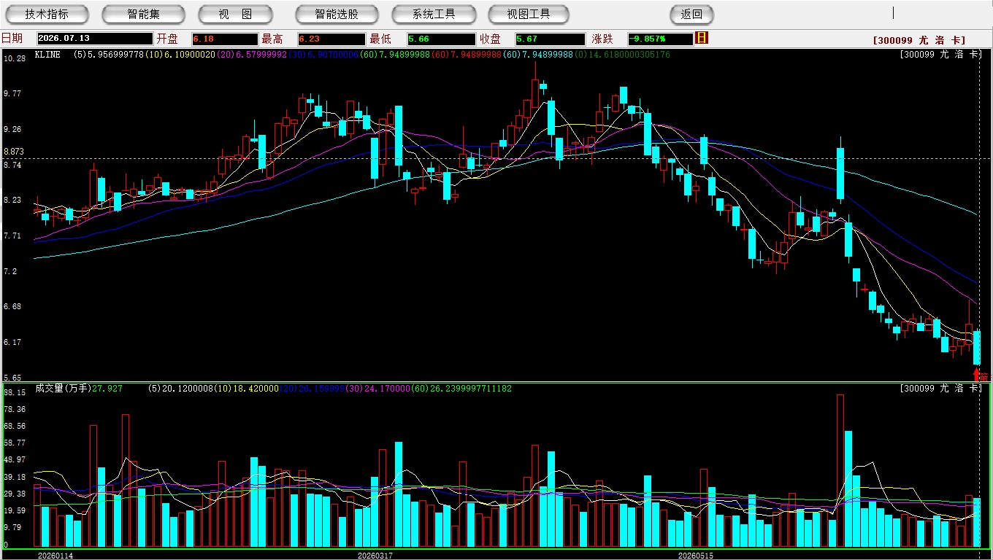Open the 系统工具 menu

pos(434,14)
